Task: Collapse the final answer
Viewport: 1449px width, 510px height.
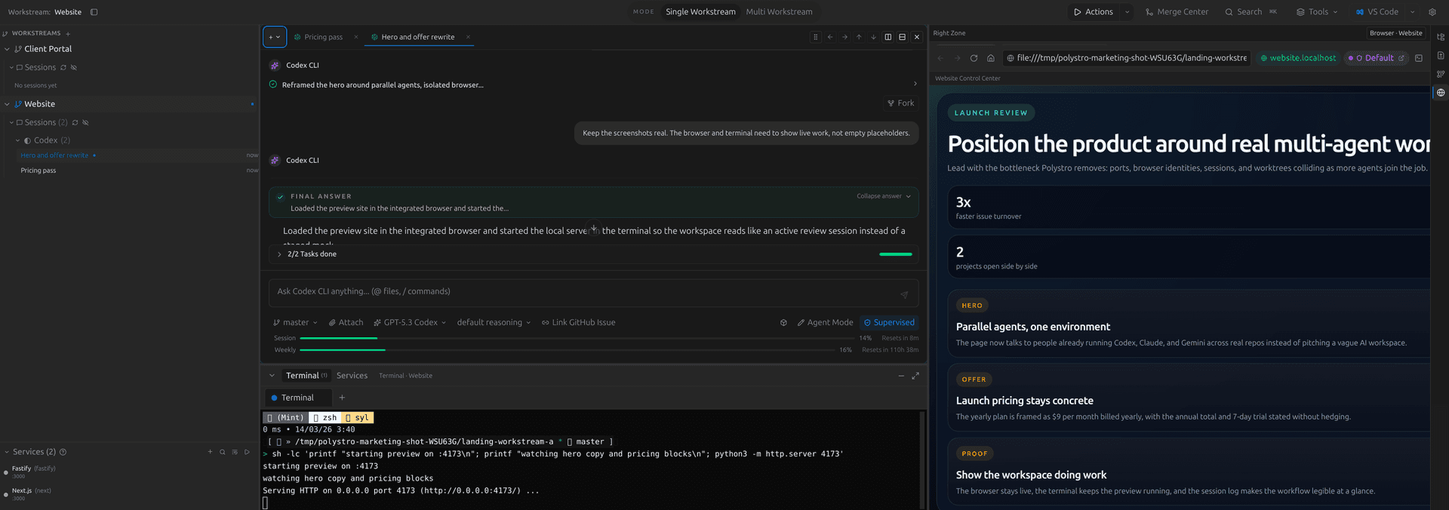Action: pos(884,196)
